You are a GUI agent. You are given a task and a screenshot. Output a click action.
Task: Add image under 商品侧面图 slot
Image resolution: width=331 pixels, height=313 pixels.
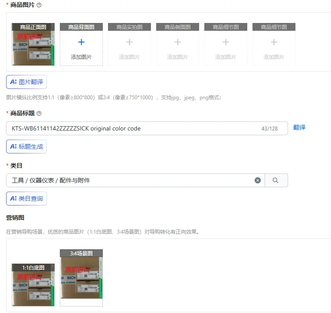pos(177,48)
